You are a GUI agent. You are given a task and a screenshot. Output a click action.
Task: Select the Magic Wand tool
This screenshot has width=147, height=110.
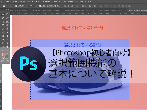coord(7,18)
